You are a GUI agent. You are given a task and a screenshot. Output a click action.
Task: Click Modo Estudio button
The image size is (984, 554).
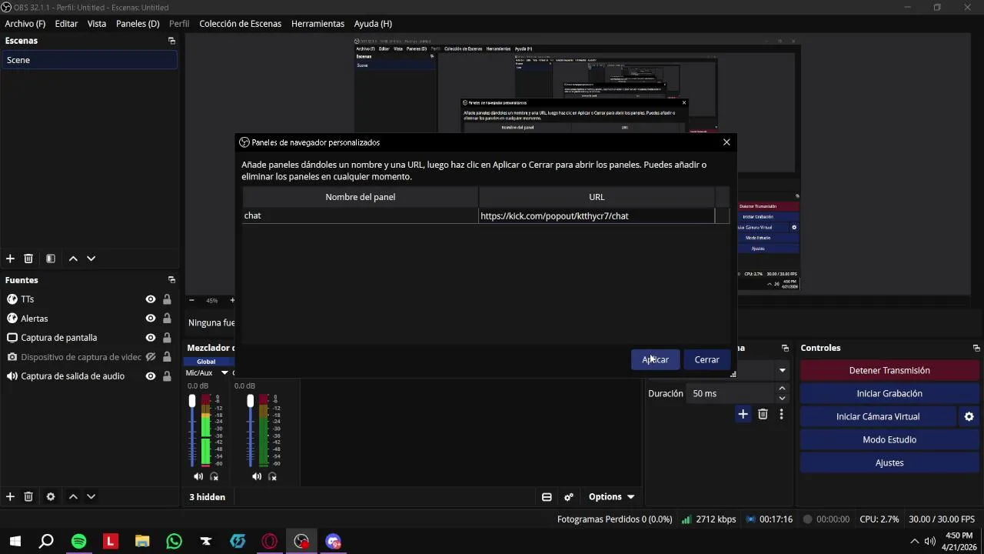click(x=889, y=439)
